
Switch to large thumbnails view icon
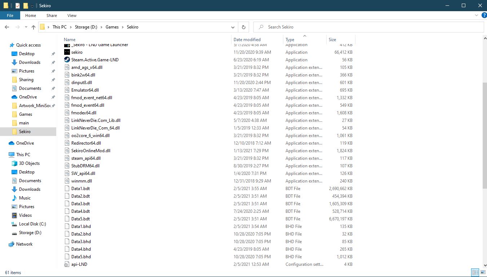tap(483, 272)
